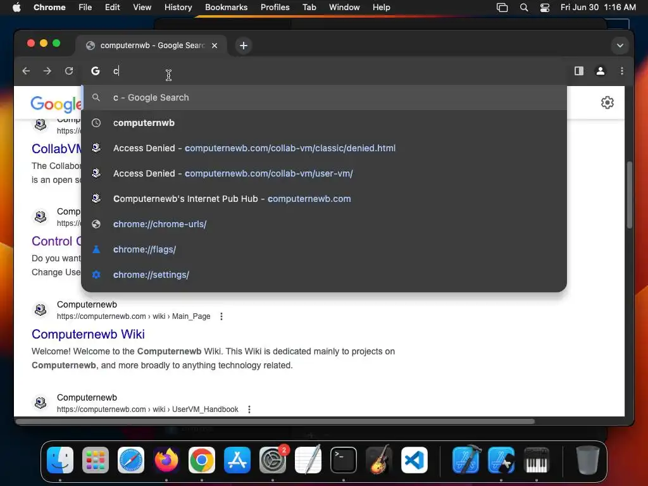
Task: Click the vertical page scrollbar
Action: (630, 194)
